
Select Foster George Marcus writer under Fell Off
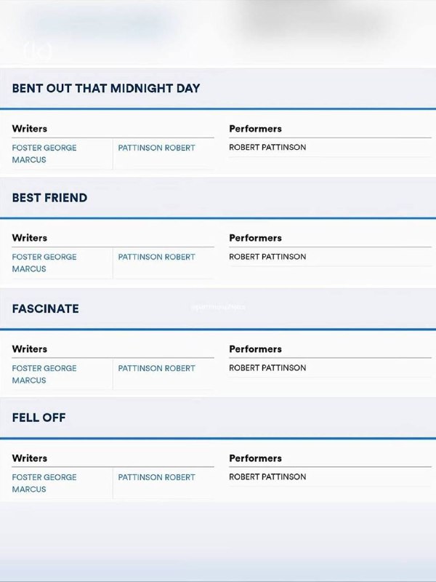(x=44, y=483)
